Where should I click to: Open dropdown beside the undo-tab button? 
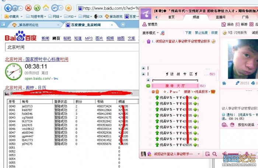[x=61, y=8]
